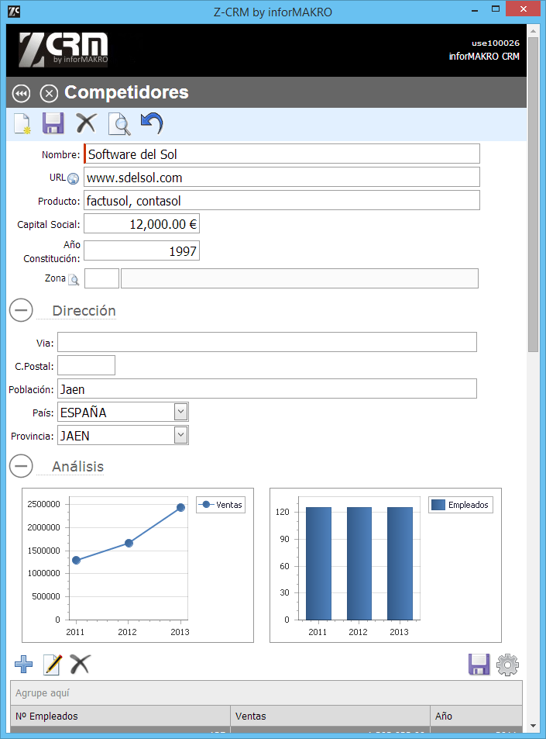Collapse the Dirección section

[x=21, y=310]
